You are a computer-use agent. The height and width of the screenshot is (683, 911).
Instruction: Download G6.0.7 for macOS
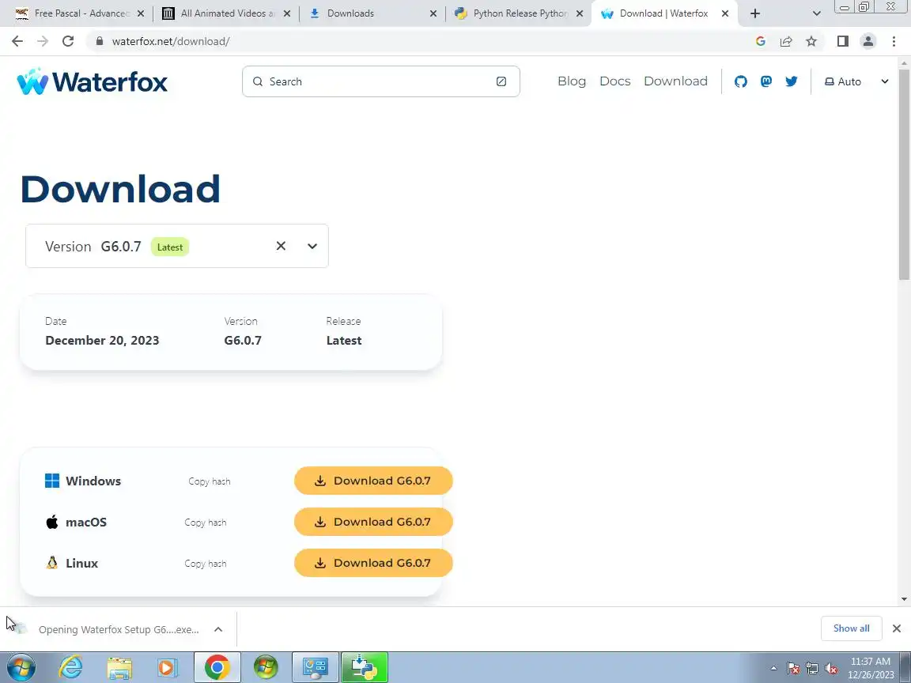(373, 522)
